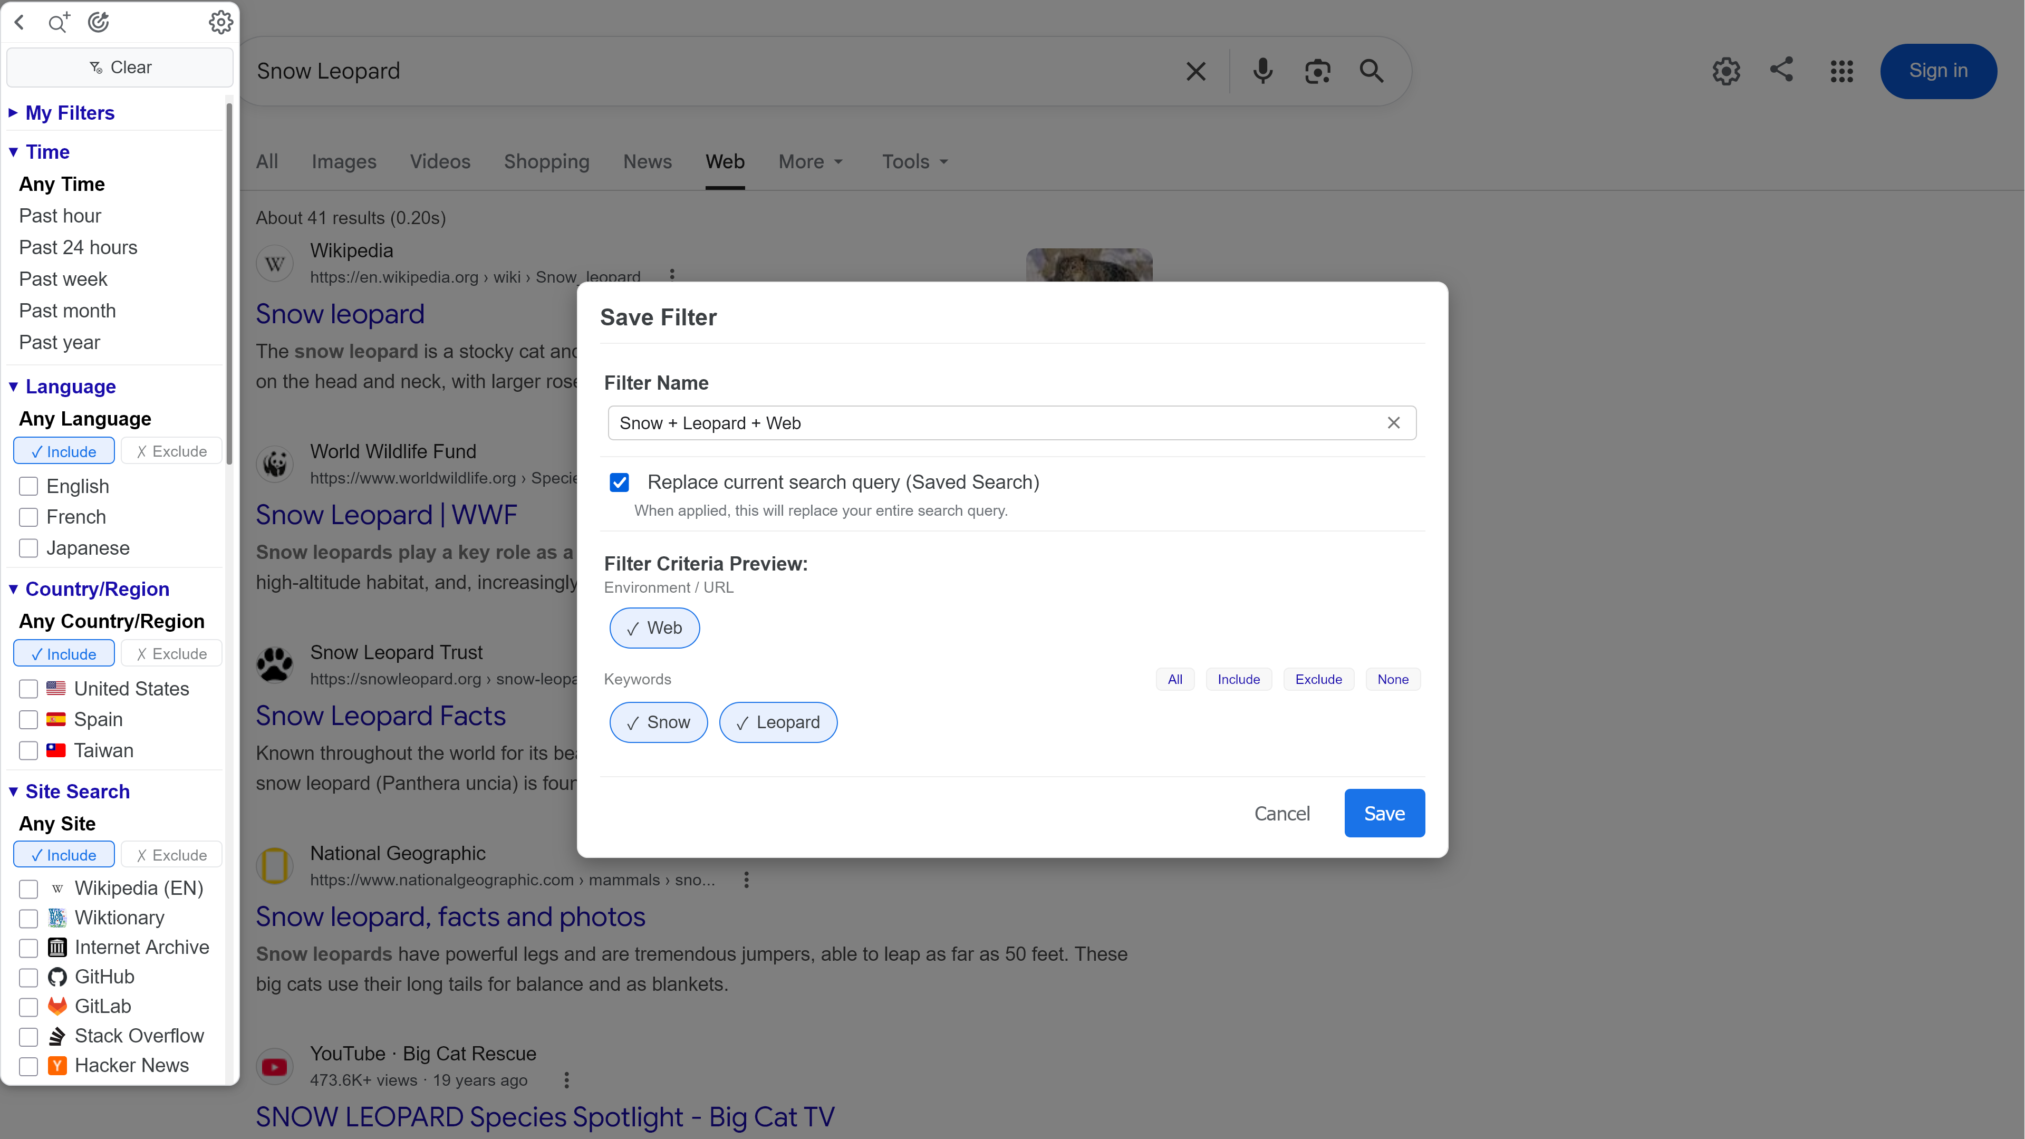Click the Clear filters button
The width and height of the screenshot is (2025, 1139).
click(120, 67)
